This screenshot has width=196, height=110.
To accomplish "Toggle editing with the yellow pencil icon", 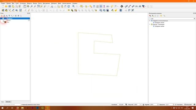I will (29, 10).
